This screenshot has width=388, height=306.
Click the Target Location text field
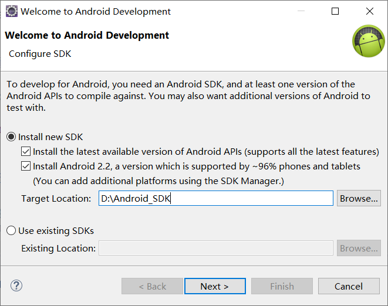(216, 198)
